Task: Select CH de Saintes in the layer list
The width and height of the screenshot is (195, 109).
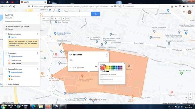Action: click(16, 63)
